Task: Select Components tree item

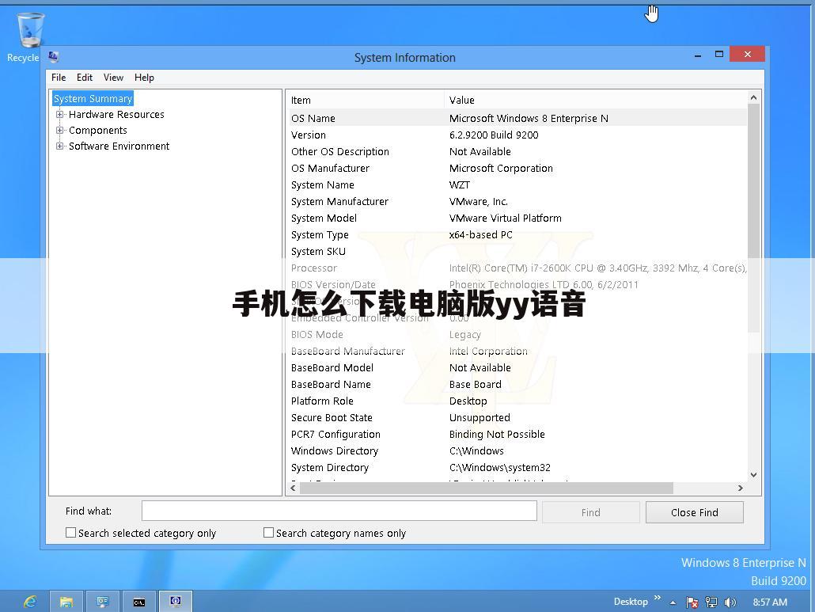Action: tap(97, 131)
